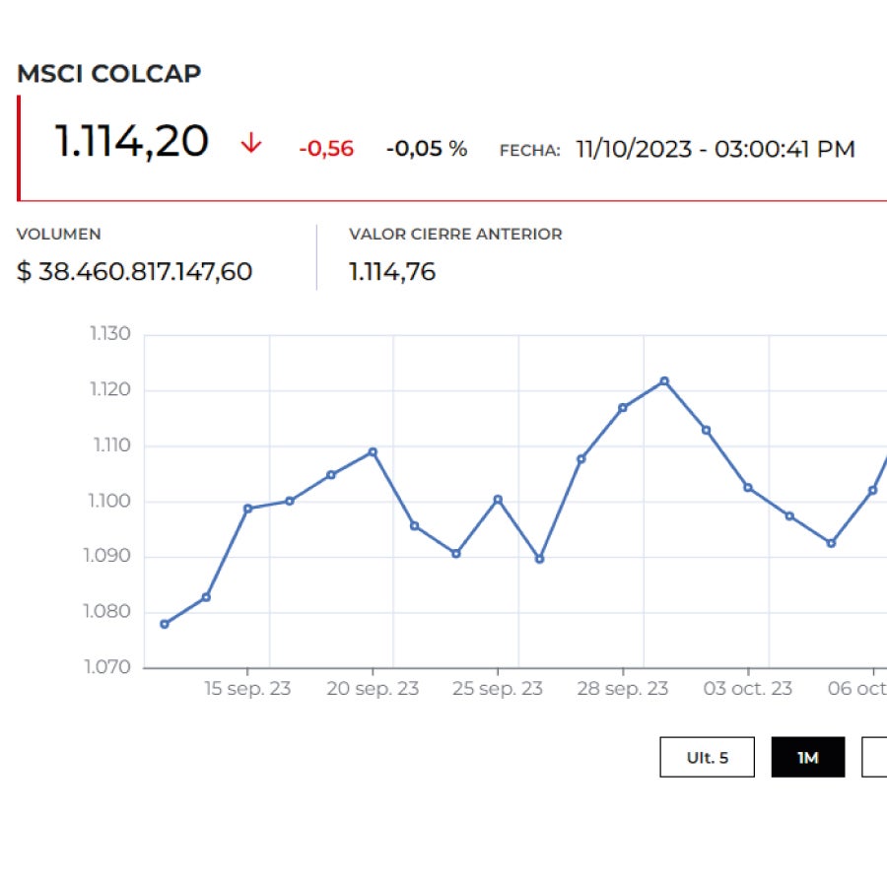Click the red downward arrow indicator

pos(252,143)
